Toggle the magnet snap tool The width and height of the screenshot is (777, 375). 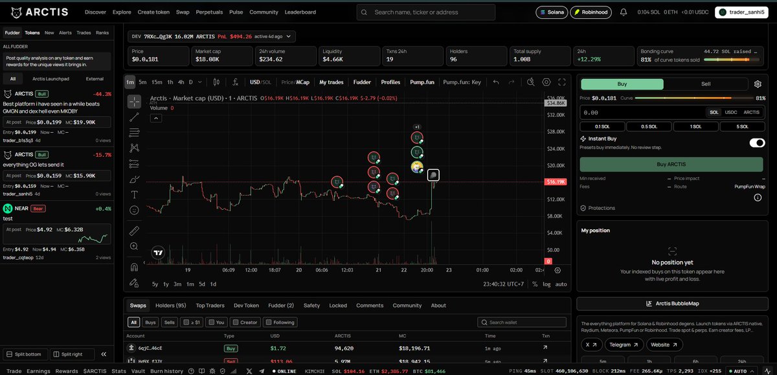tap(134, 266)
